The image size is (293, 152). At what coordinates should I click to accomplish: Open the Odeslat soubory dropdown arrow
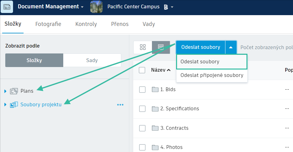tap(231, 47)
